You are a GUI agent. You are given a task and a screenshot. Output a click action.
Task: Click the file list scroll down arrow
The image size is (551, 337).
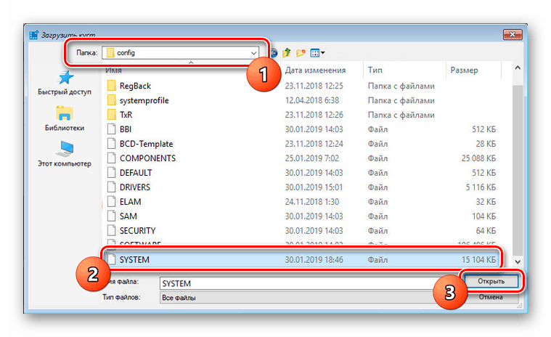click(x=518, y=261)
